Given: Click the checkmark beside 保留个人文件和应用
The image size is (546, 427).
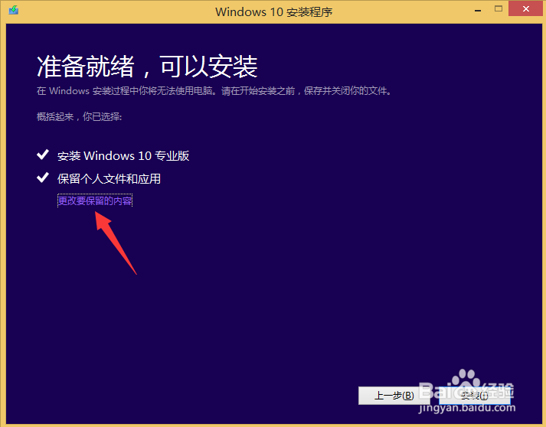Looking at the screenshot, I should tap(43, 178).
